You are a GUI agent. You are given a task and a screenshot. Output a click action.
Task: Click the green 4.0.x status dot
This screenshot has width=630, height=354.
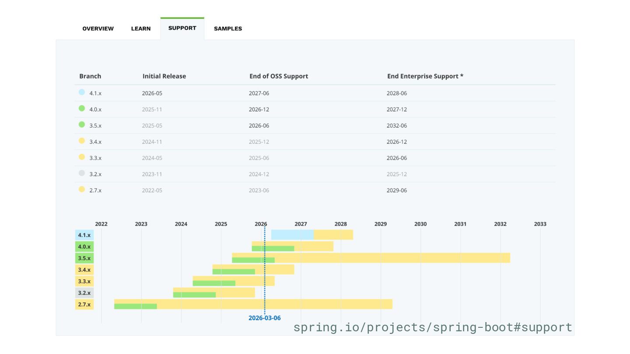point(82,109)
